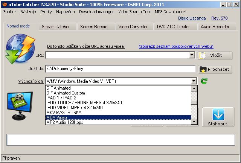
Task: Open MP3 Downloader! menu item
Action: (x=171, y=12)
